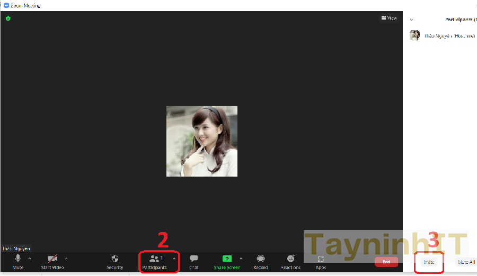Turn on camera with Start Video
Screen dimensions: 477x276
(52, 259)
